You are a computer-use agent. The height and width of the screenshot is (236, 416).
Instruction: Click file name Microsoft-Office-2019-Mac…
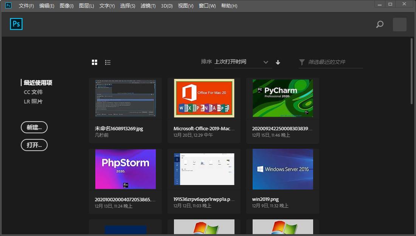pyautogui.click(x=204, y=129)
